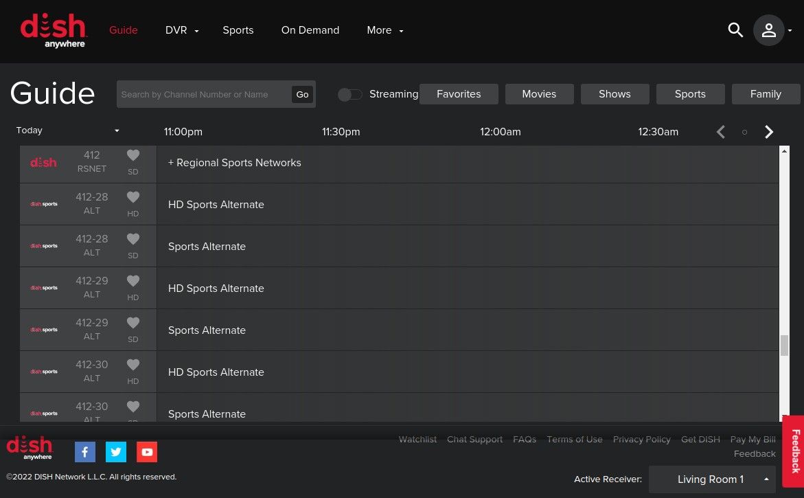Open the Today date dropdown
The image size is (804, 498).
pyautogui.click(x=67, y=131)
